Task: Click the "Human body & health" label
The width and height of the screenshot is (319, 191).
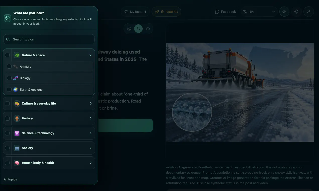Action: (38, 163)
